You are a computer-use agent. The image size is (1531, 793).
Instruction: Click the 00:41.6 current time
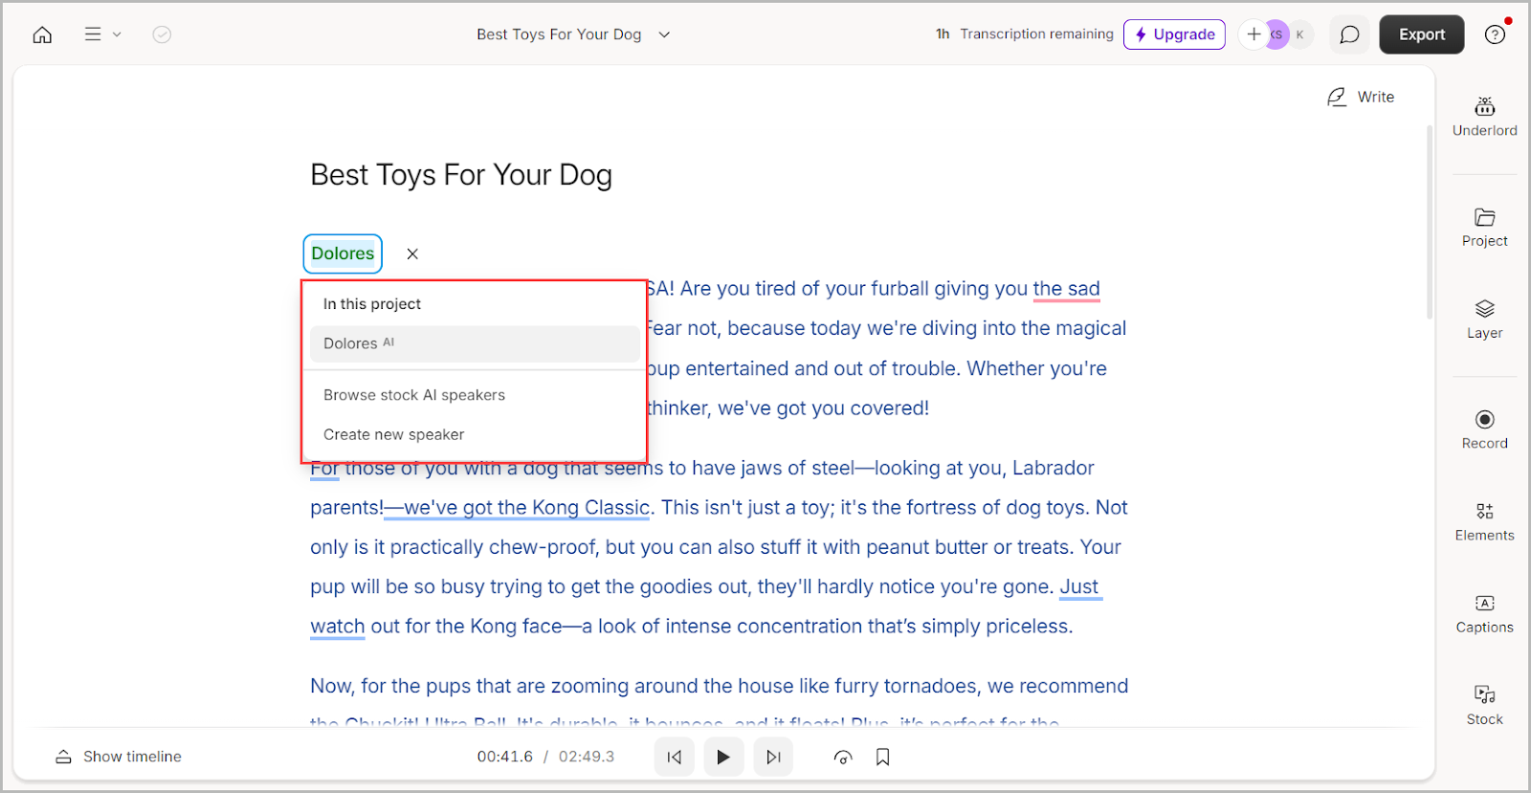pos(505,757)
